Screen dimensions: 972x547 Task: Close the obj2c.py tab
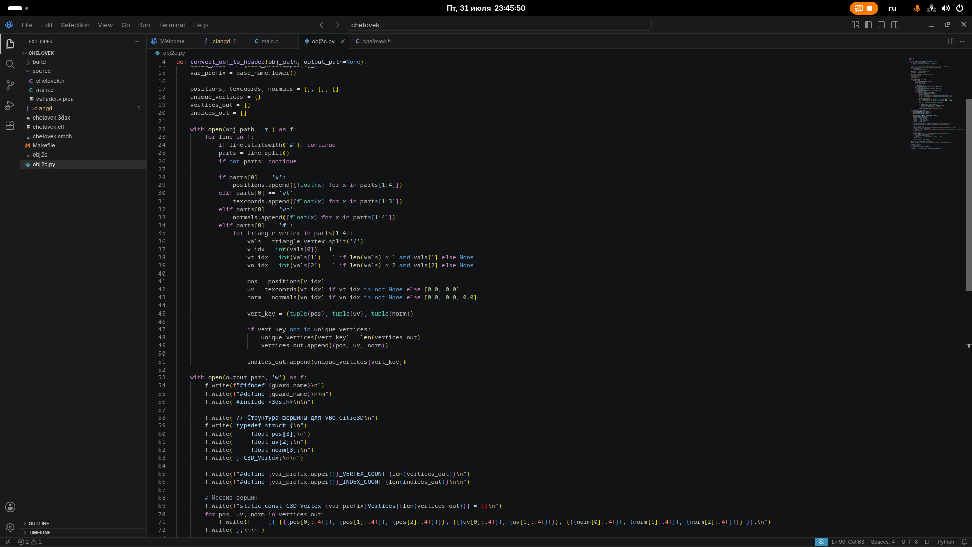[x=343, y=42]
